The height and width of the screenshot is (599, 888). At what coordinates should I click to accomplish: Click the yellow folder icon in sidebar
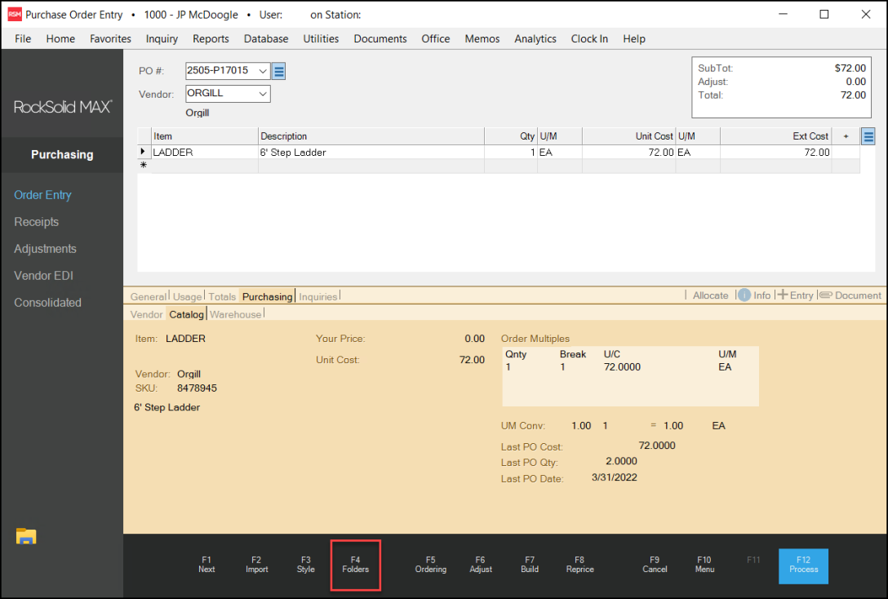point(26,536)
